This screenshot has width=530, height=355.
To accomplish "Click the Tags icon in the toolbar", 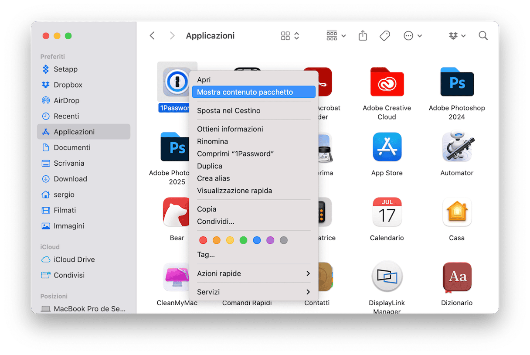I will [x=384, y=36].
